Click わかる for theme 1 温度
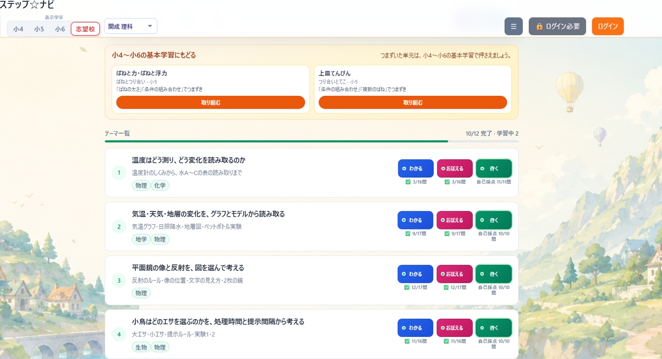 416,169
